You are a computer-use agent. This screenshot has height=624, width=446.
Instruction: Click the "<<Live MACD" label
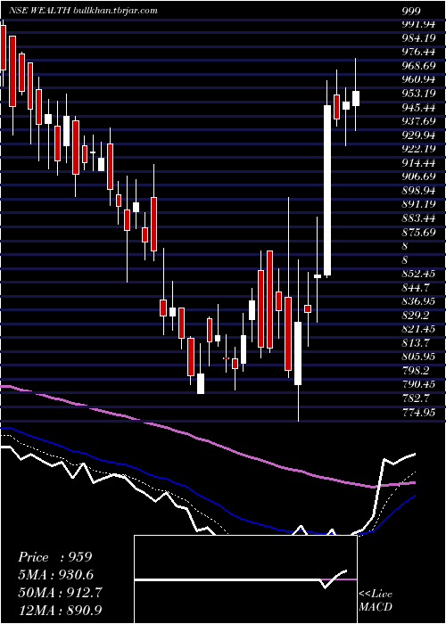[x=376, y=600]
